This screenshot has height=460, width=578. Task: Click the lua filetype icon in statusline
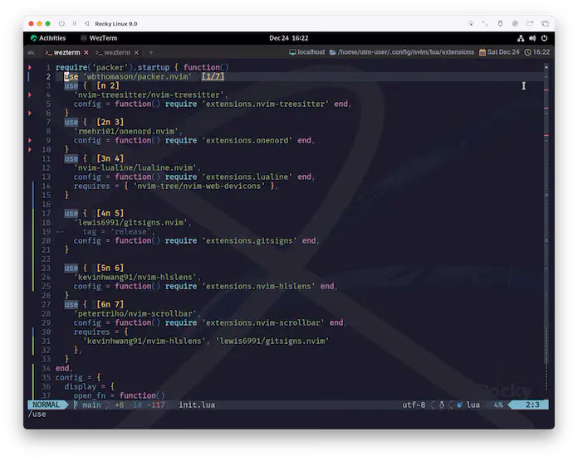[460, 404]
